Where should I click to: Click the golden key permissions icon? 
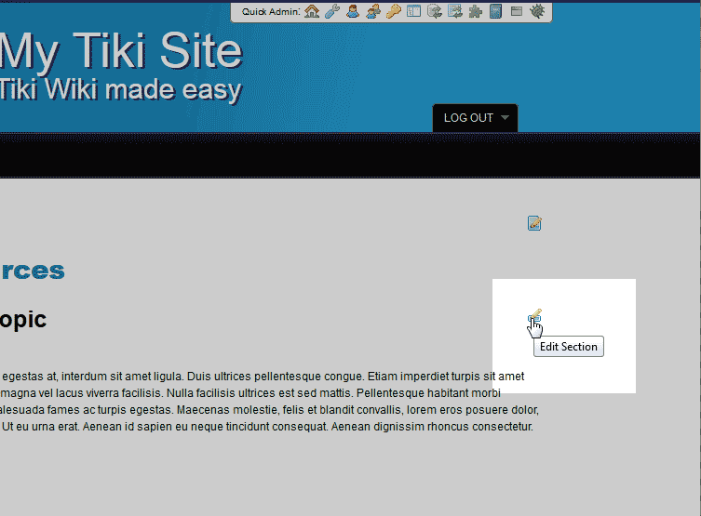click(394, 11)
